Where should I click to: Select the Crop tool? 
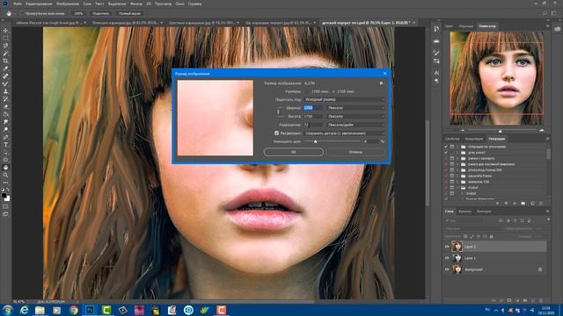coord(6,61)
